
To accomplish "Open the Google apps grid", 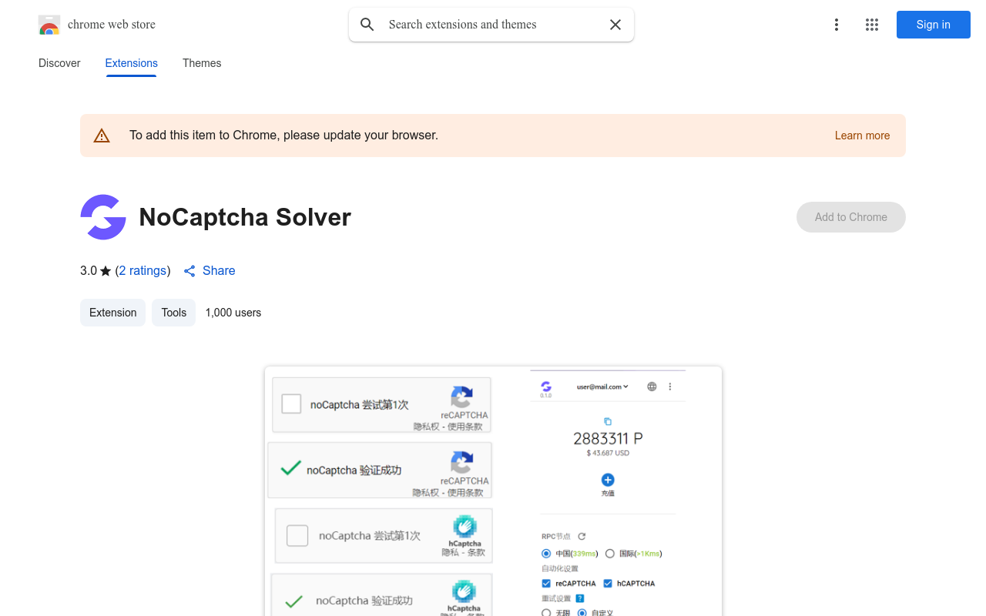I will (x=871, y=25).
